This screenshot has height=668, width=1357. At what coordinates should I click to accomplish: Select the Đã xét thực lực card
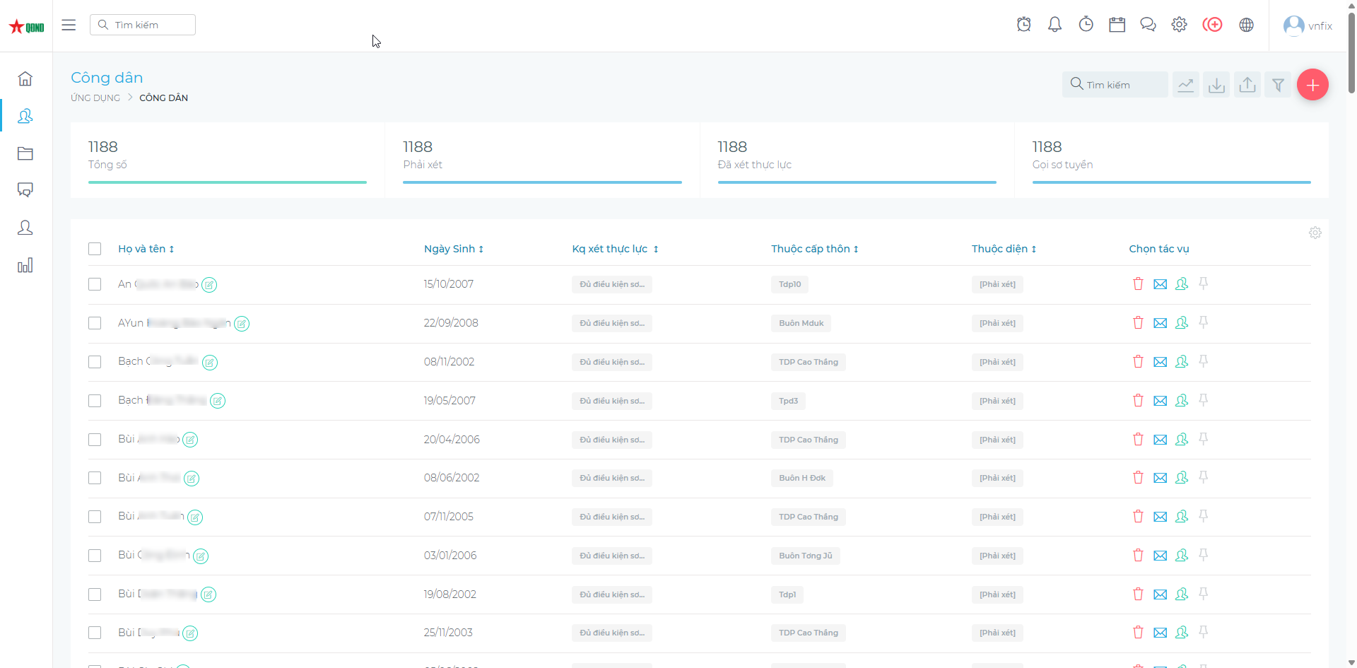click(x=857, y=160)
